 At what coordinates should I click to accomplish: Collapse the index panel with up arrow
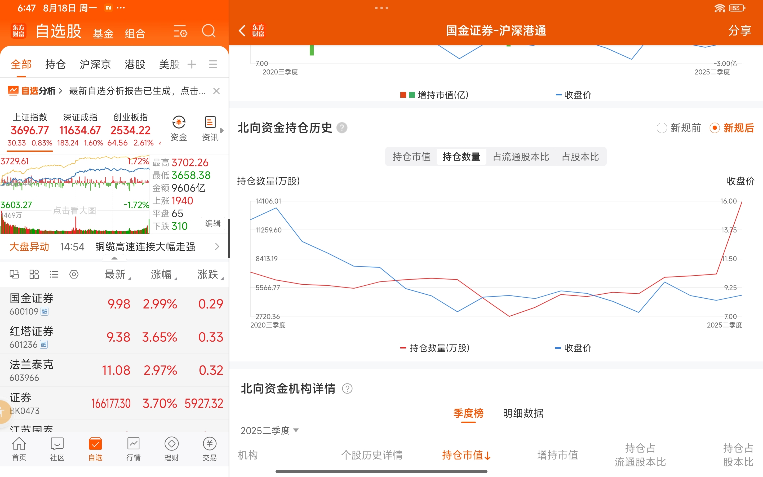click(x=114, y=258)
